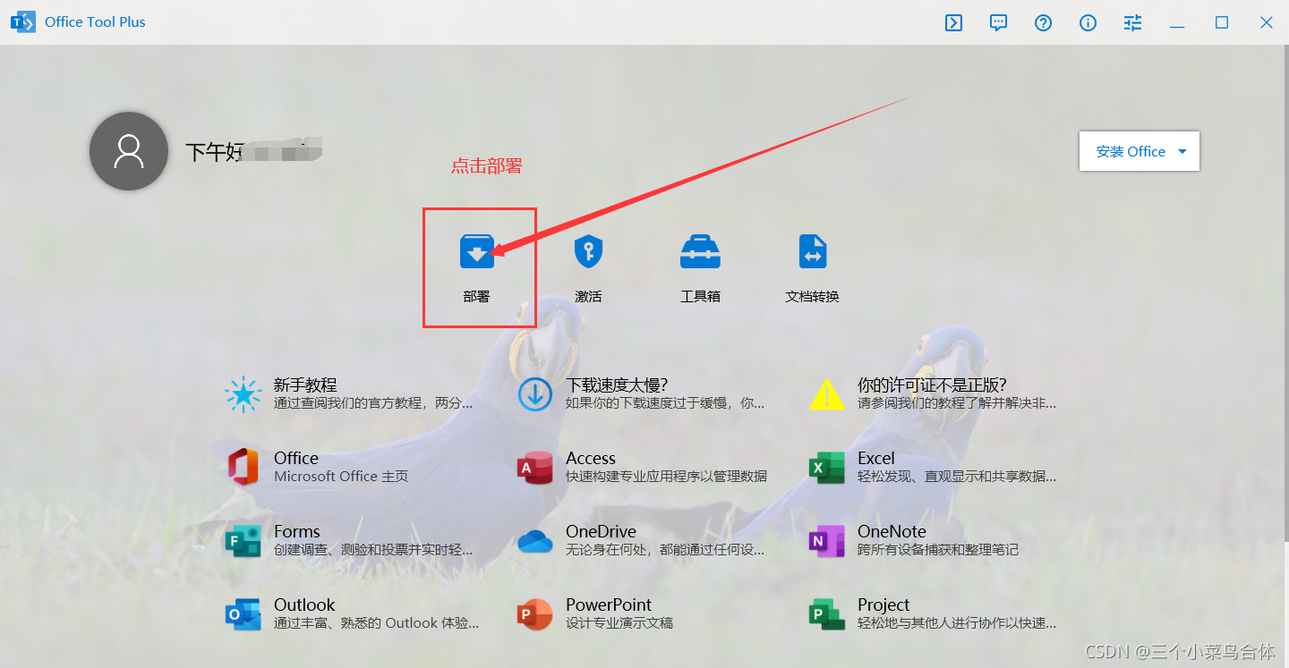Click the info (i) icon in title bar

pos(1088,22)
